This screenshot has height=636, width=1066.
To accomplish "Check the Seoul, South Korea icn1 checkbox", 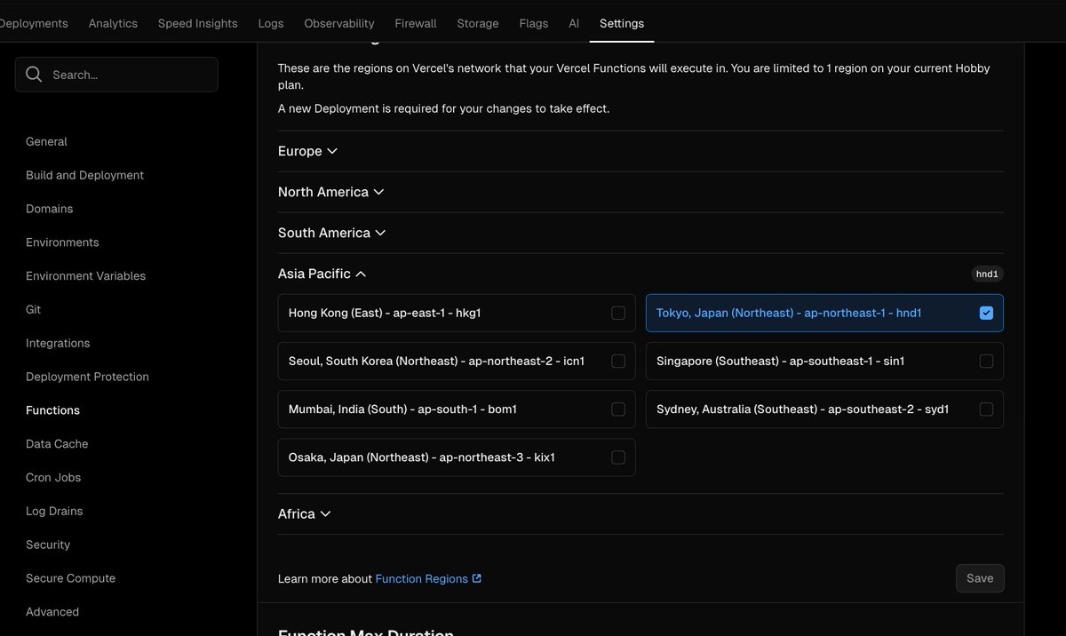I will (x=618, y=361).
